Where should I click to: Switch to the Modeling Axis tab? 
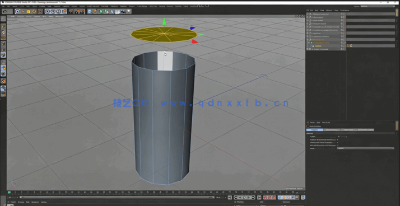point(332,130)
